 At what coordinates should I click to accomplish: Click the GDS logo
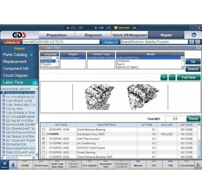tap(19, 35)
